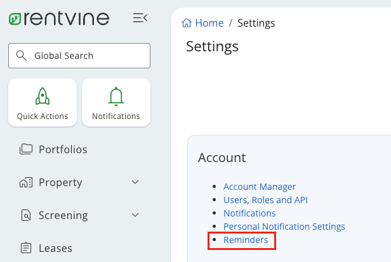391x262 pixels.
Task: Click the Leases clipboard icon
Action: [x=26, y=248]
